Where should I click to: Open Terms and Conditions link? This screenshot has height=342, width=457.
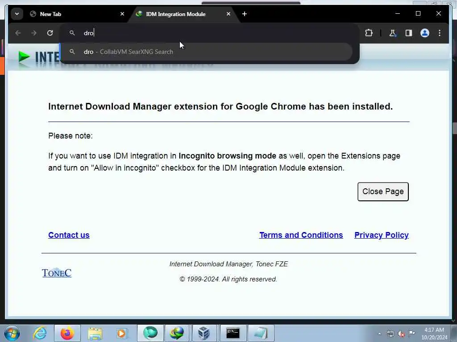pyautogui.click(x=301, y=235)
